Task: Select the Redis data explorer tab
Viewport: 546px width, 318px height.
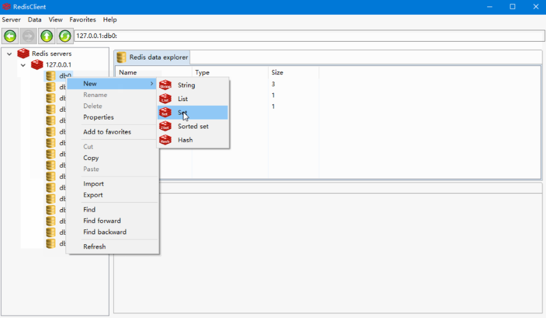Action: point(152,57)
